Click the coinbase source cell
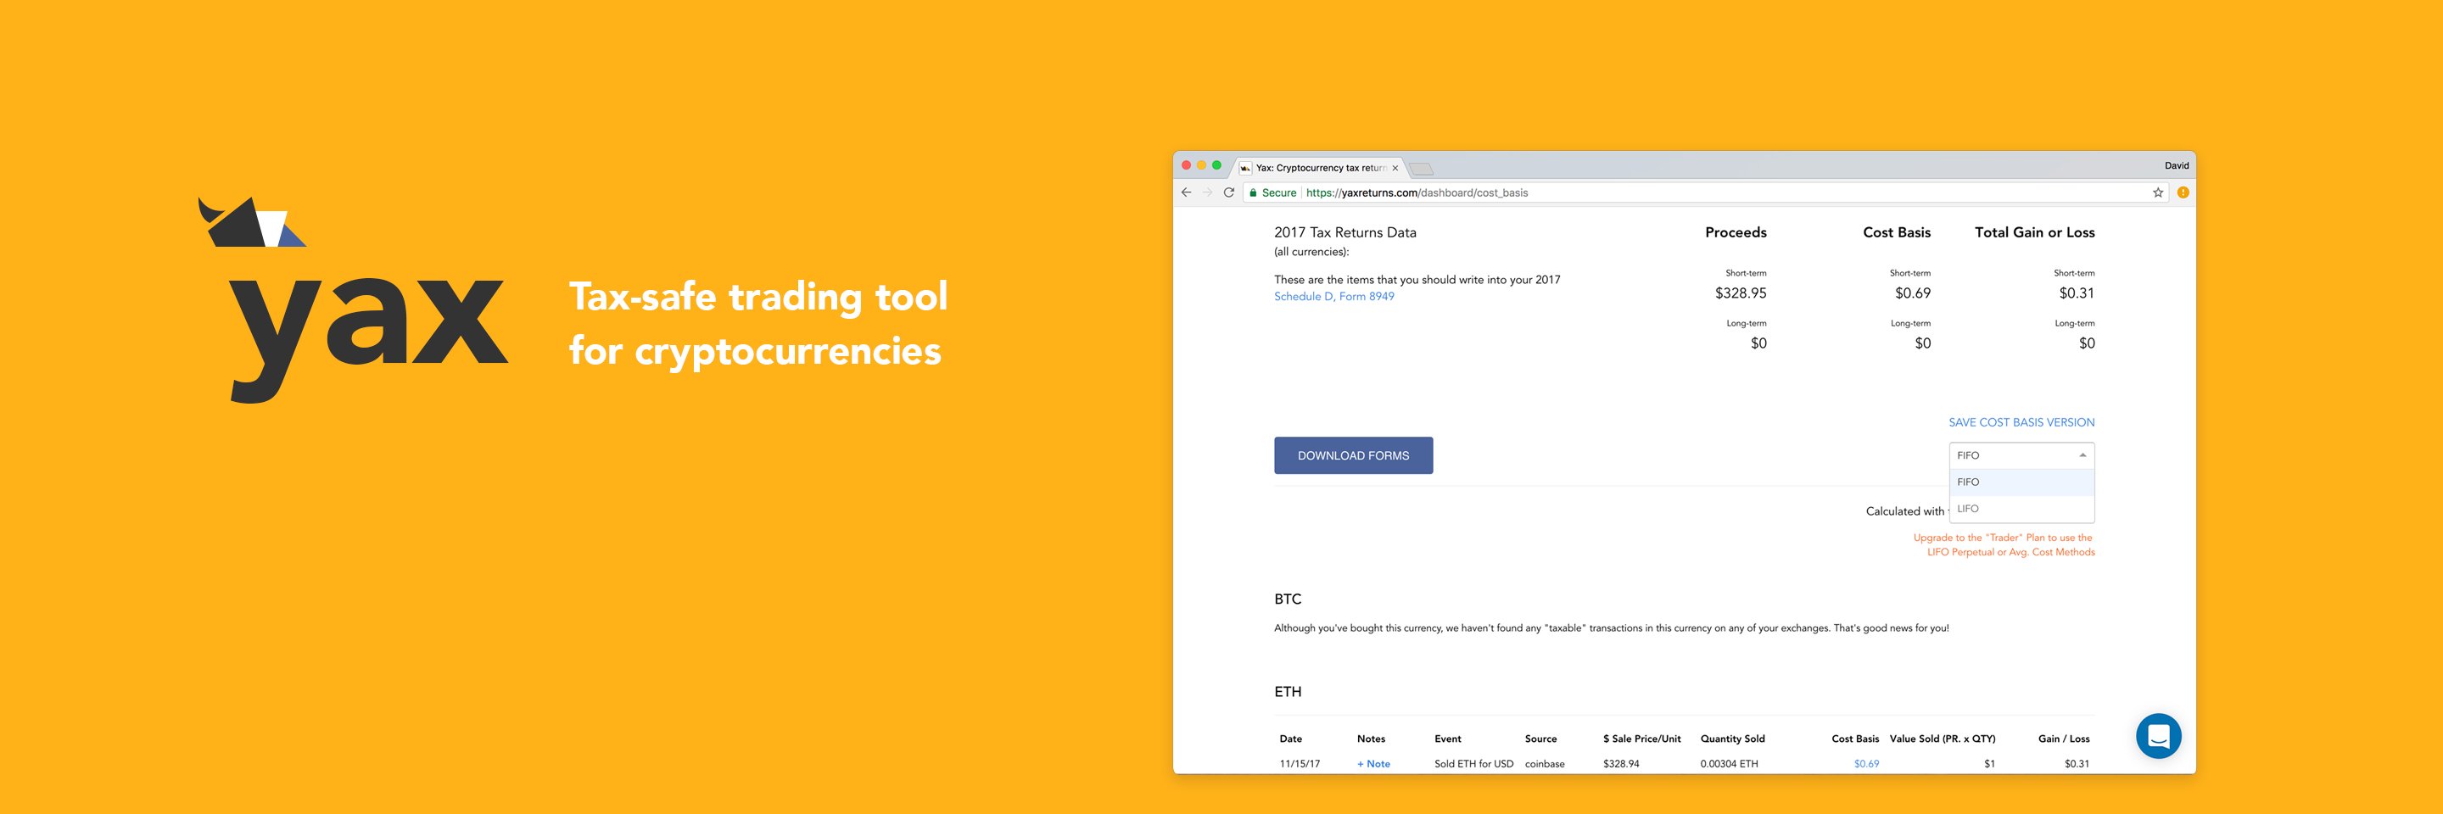The width and height of the screenshot is (2443, 814). [1545, 764]
